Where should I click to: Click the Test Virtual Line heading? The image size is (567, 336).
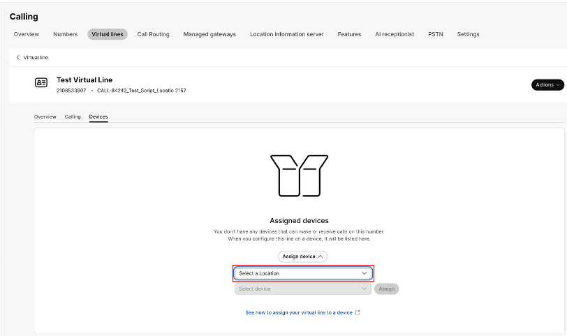(x=84, y=79)
